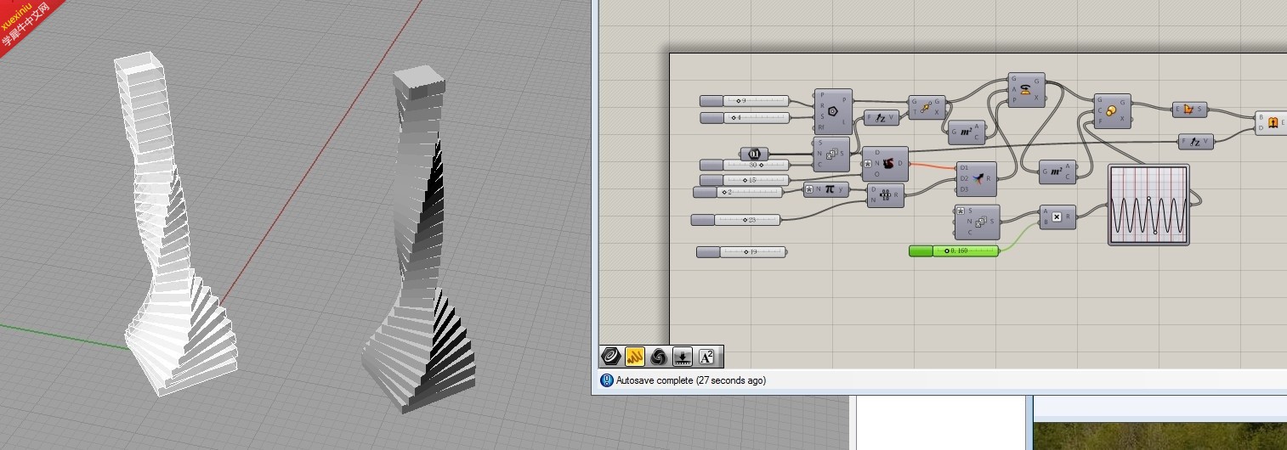Click the orange E-to-S component after Scale
The width and height of the screenshot is (1287, 450).
point(1190,110)
